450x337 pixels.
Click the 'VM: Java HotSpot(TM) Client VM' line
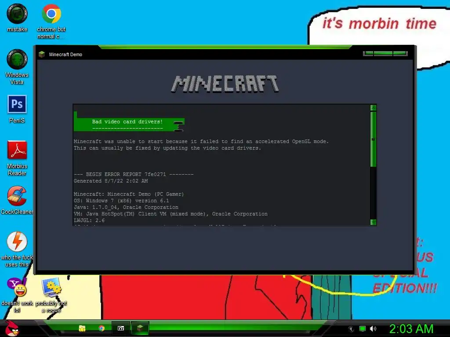point(171,214)
